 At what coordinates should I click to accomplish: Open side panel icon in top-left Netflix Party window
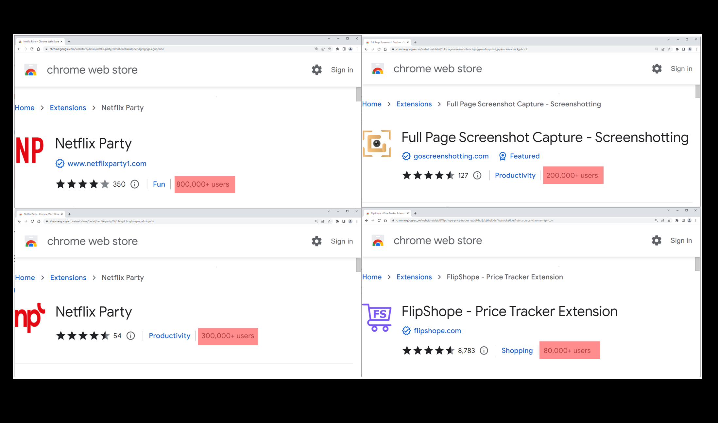tap(344, 49)
